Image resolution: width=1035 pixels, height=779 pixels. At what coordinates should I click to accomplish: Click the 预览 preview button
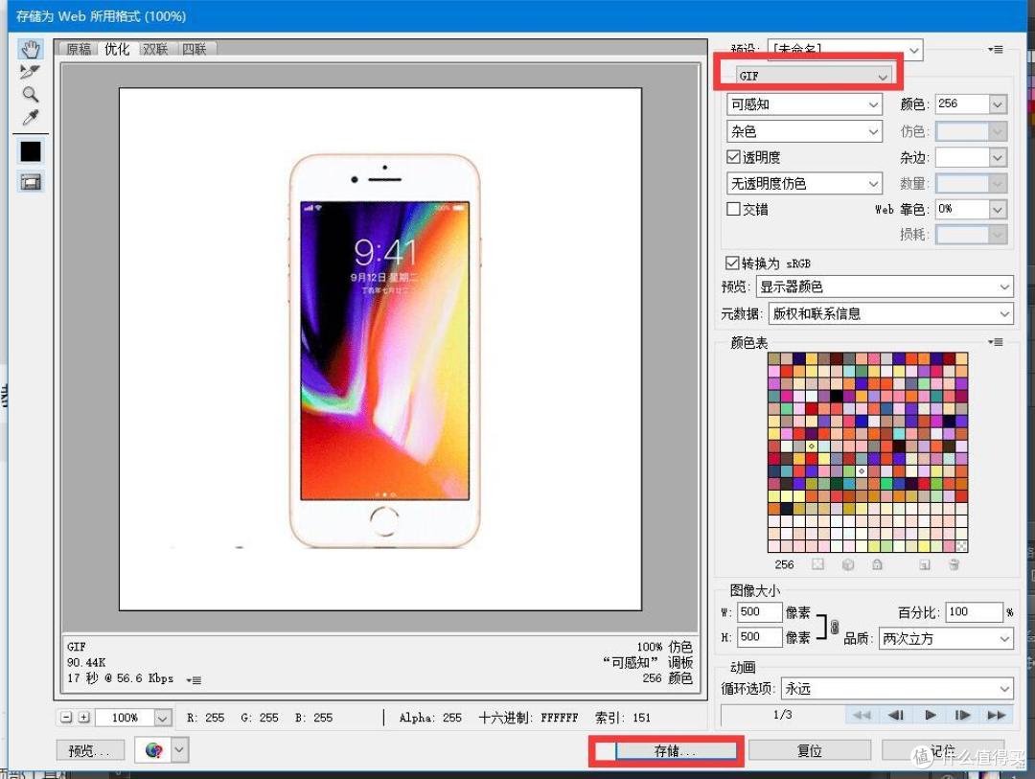[x=90, y=750]
